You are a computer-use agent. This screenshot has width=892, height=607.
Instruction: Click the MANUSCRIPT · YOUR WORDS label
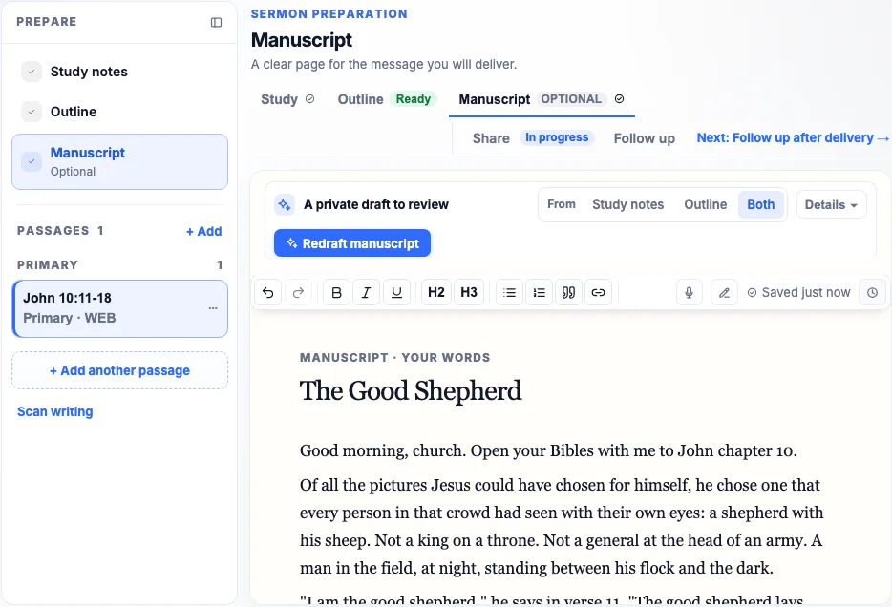(x=394, y=358)
